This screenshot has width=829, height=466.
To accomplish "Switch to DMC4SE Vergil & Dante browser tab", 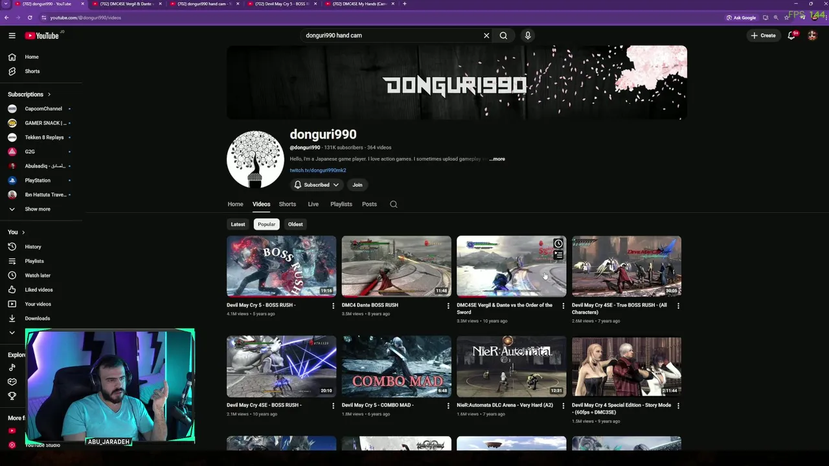I will pyautogui.click(x=126, y=4).
